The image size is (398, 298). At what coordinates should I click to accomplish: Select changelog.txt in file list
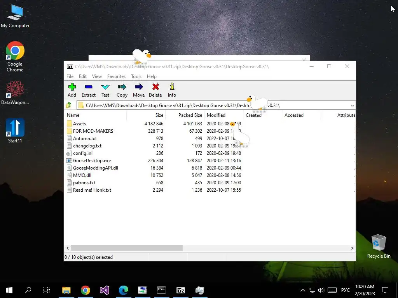(x=84, y=146)
